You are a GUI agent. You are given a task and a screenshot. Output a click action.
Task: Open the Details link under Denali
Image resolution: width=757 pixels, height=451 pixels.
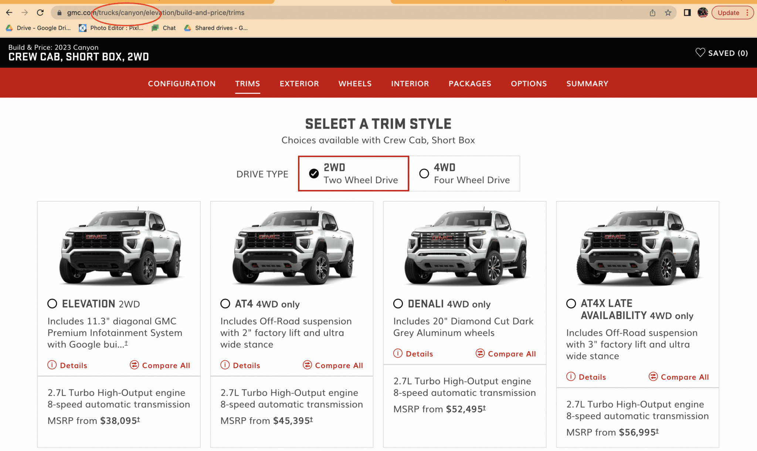420,354
